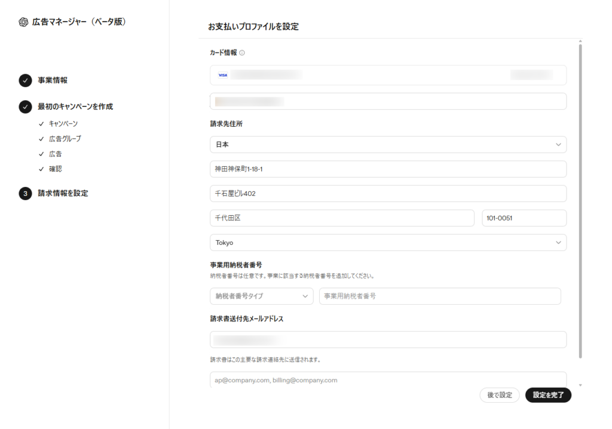The image size is (612, 429).
Task: Go to the 最初のキャンペーンを作成 step
Action: pos(75,106)
